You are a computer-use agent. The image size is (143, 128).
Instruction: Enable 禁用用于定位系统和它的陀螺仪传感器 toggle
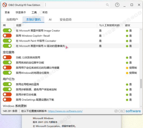click(7, 68)
